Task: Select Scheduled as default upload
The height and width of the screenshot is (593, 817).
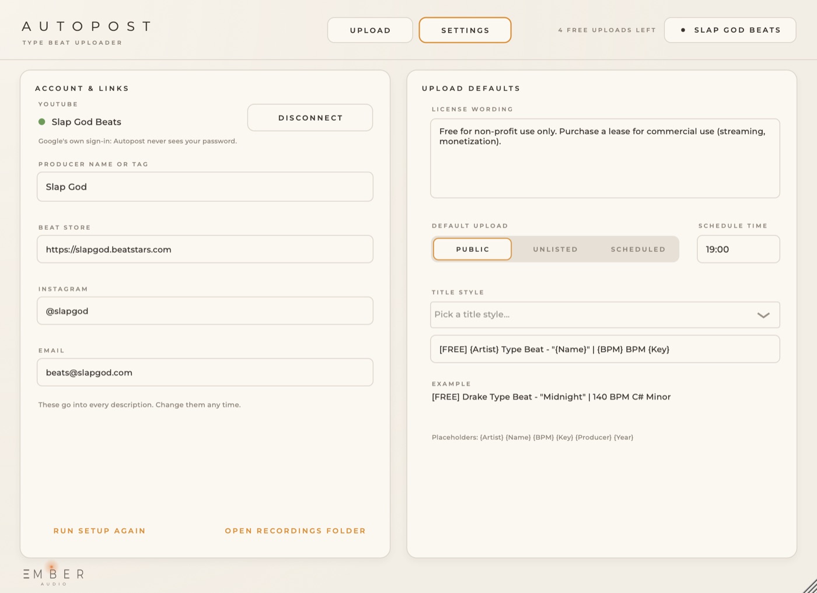Action: [x=638, y=250]
